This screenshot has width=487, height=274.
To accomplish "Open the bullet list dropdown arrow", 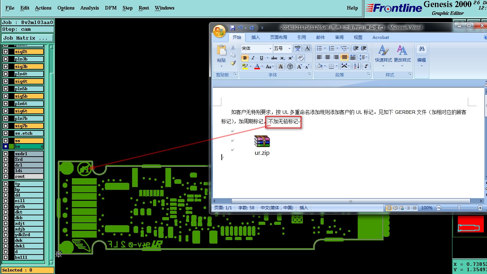I will [325, 48].
